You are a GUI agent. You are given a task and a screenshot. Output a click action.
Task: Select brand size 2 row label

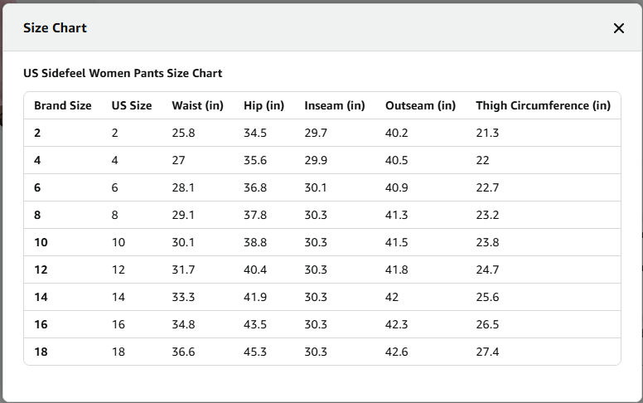tap(37, 133)
